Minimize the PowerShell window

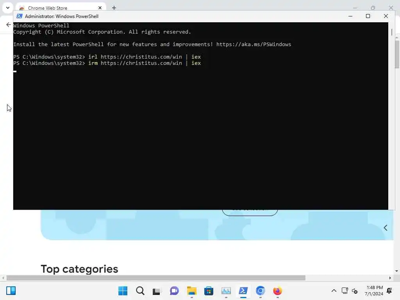click(x=350, y=16)
